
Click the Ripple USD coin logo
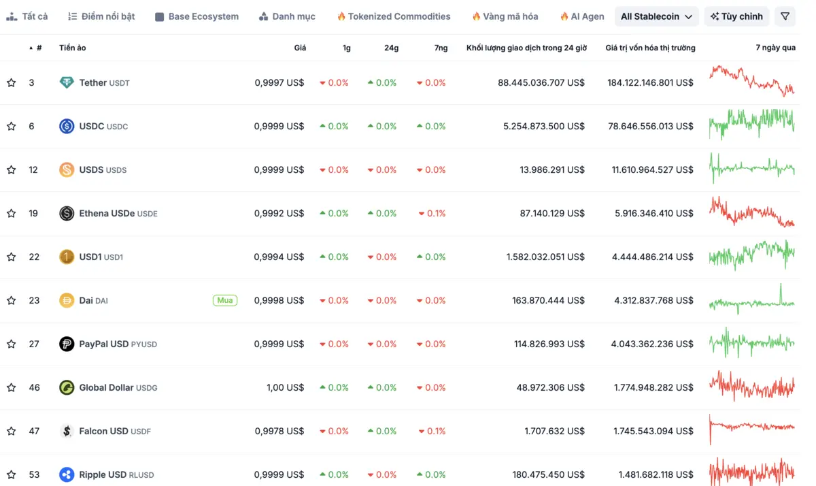point(66,474)
